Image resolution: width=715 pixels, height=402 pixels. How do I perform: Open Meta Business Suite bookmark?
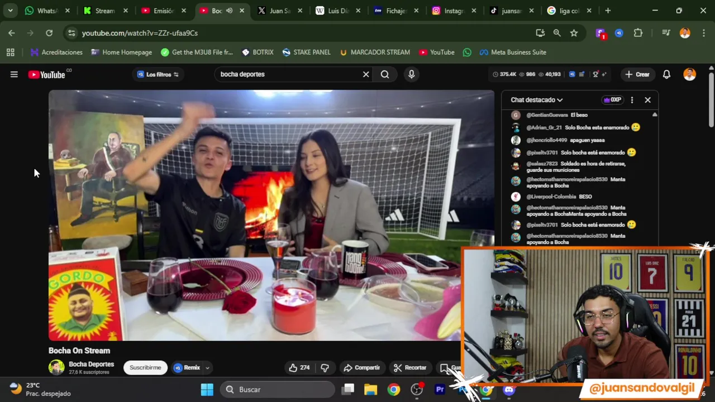click(513, 52)
